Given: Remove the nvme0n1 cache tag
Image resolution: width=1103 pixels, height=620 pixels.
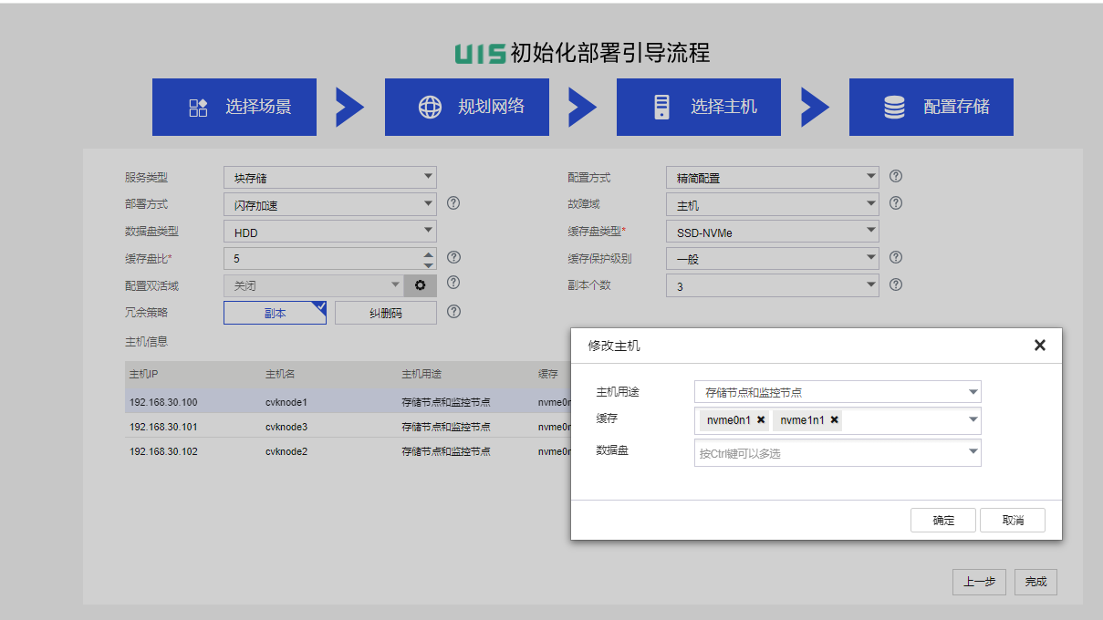Looking at the screenshot, I should tap(761, 420).
